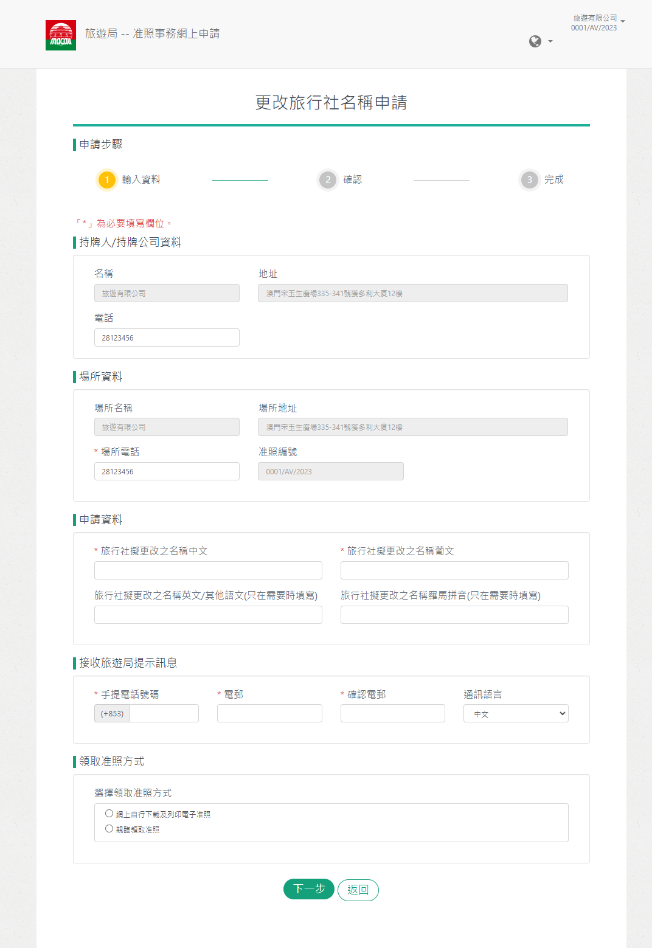
Task: Open the globe language selector
Action: [x=535, y=41]
